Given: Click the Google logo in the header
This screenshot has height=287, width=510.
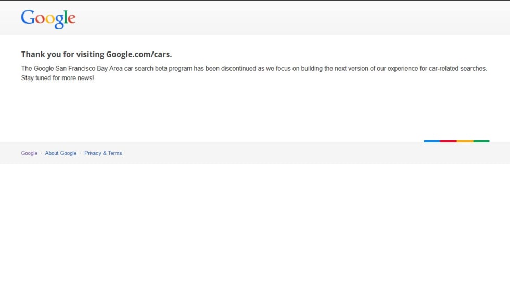Looking at the screenshot, I should pos(48,19).
